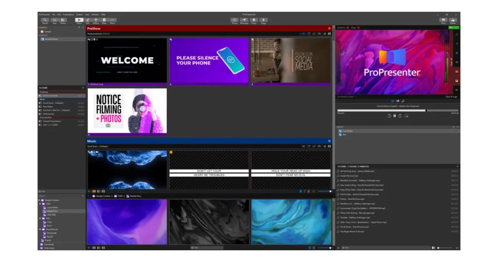Collapse the Audio panel chevron
The image size is (498, 262).
457,127
